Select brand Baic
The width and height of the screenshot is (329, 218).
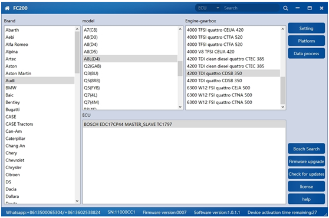pyautogui.click(x=40, y=95)
